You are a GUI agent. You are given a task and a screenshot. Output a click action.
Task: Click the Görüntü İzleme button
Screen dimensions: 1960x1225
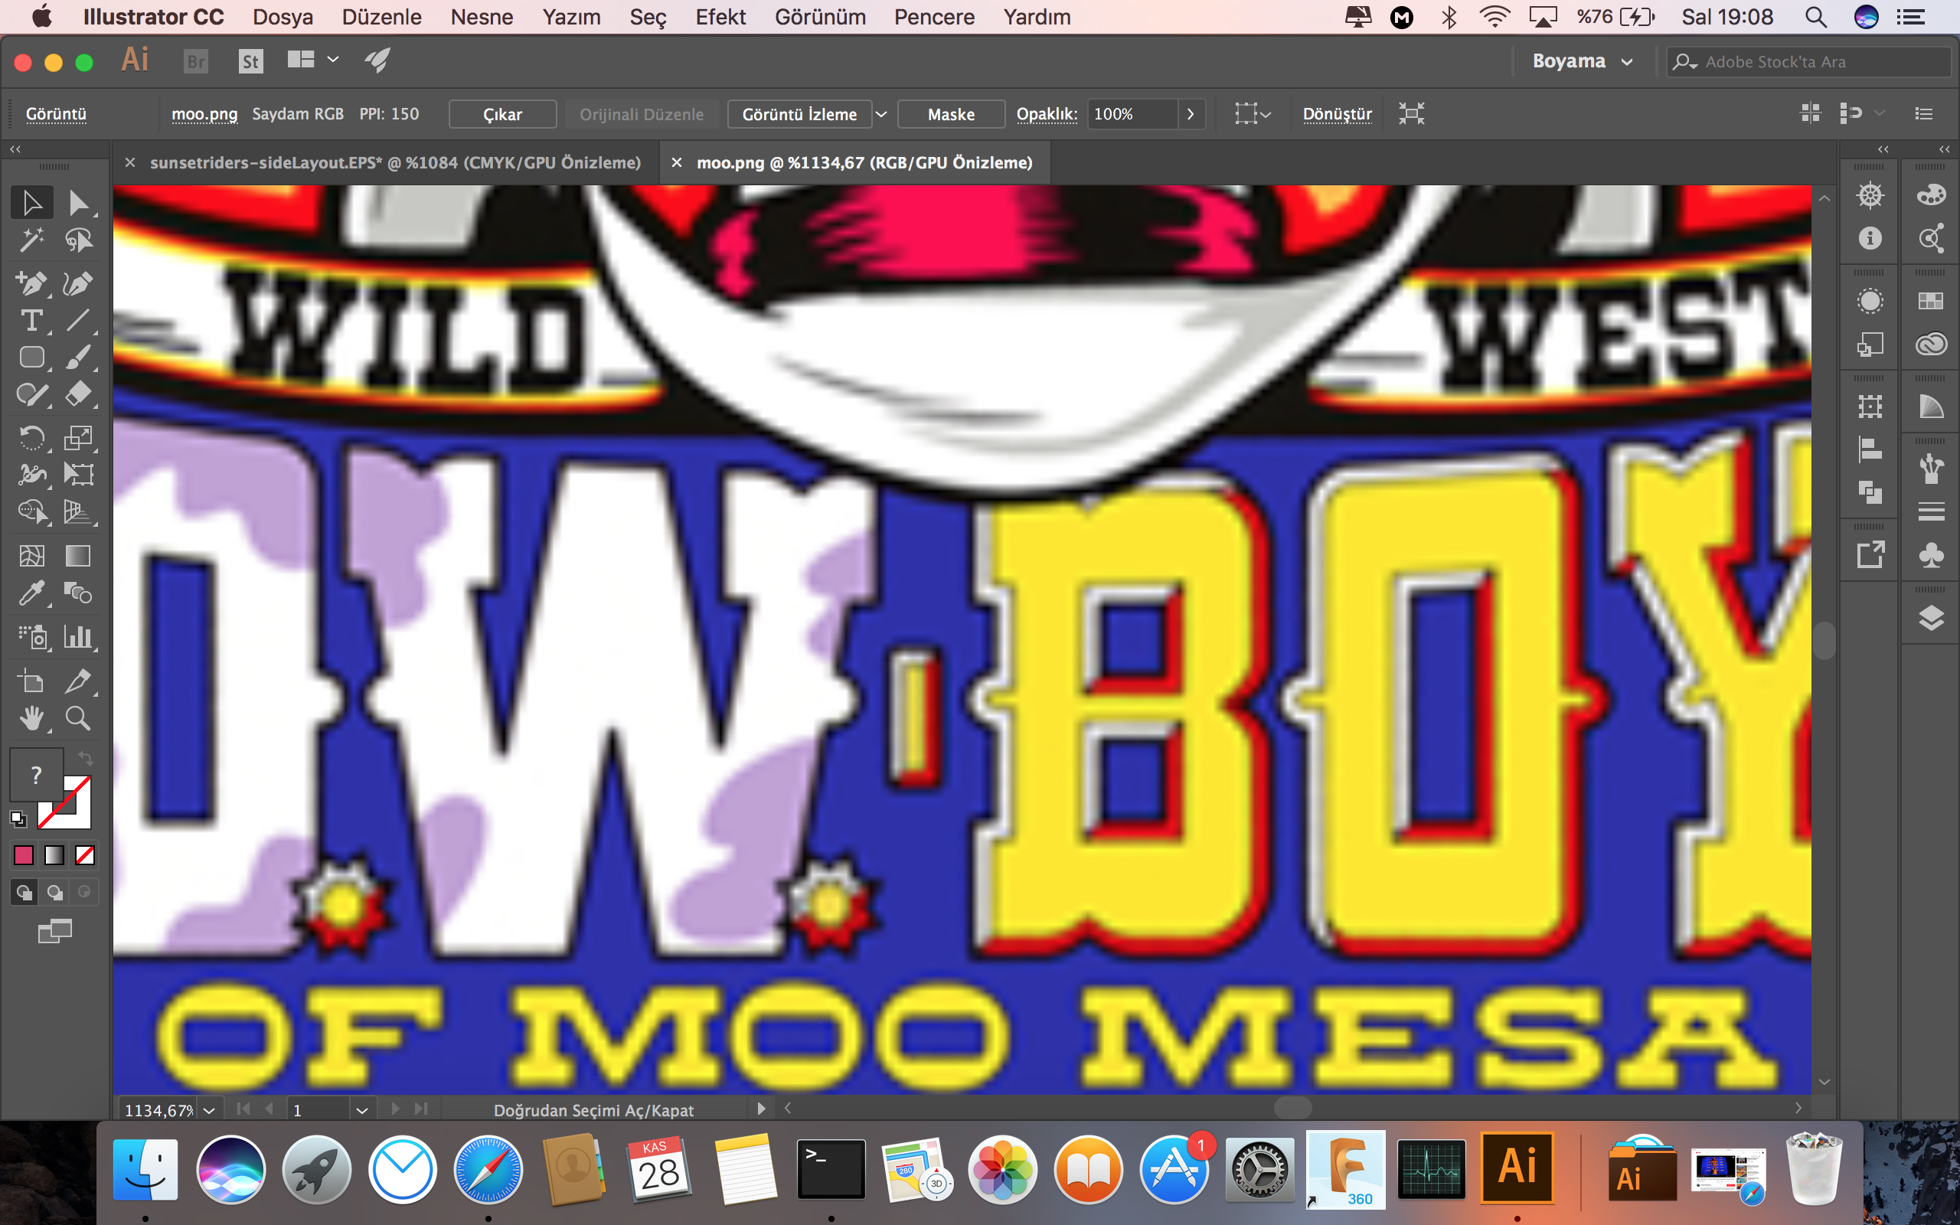pyautogui.click(x=799, y=114)
